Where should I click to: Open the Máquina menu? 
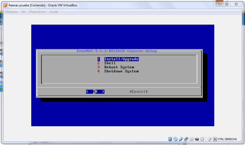[x=11, y=12]
